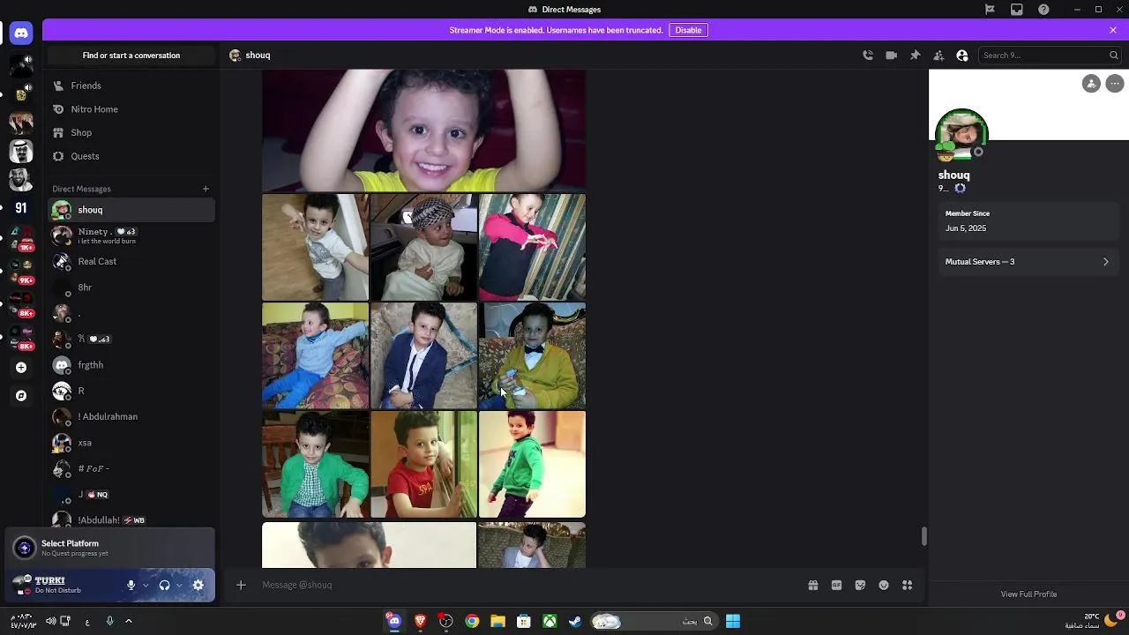The height and width of the screenshot is (635, 1129).
Task: Select the Ninety . conversation
Action: point(131,235)
